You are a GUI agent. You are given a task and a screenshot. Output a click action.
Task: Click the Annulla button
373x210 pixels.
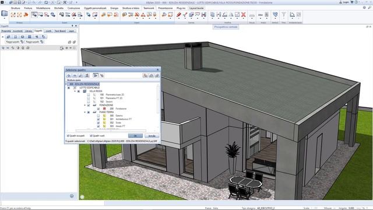(152, 136)
